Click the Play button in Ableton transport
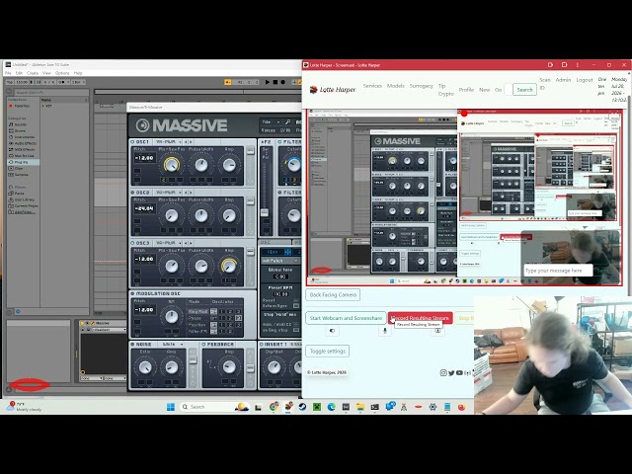This screenshot has width=632, height=474. pyautogui.click(x=267, y=82)
